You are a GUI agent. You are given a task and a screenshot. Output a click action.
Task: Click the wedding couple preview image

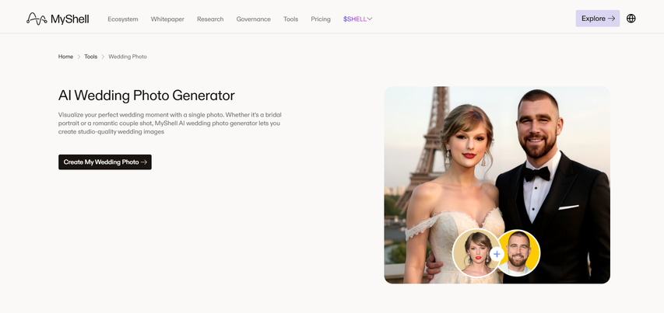(497, 185)
